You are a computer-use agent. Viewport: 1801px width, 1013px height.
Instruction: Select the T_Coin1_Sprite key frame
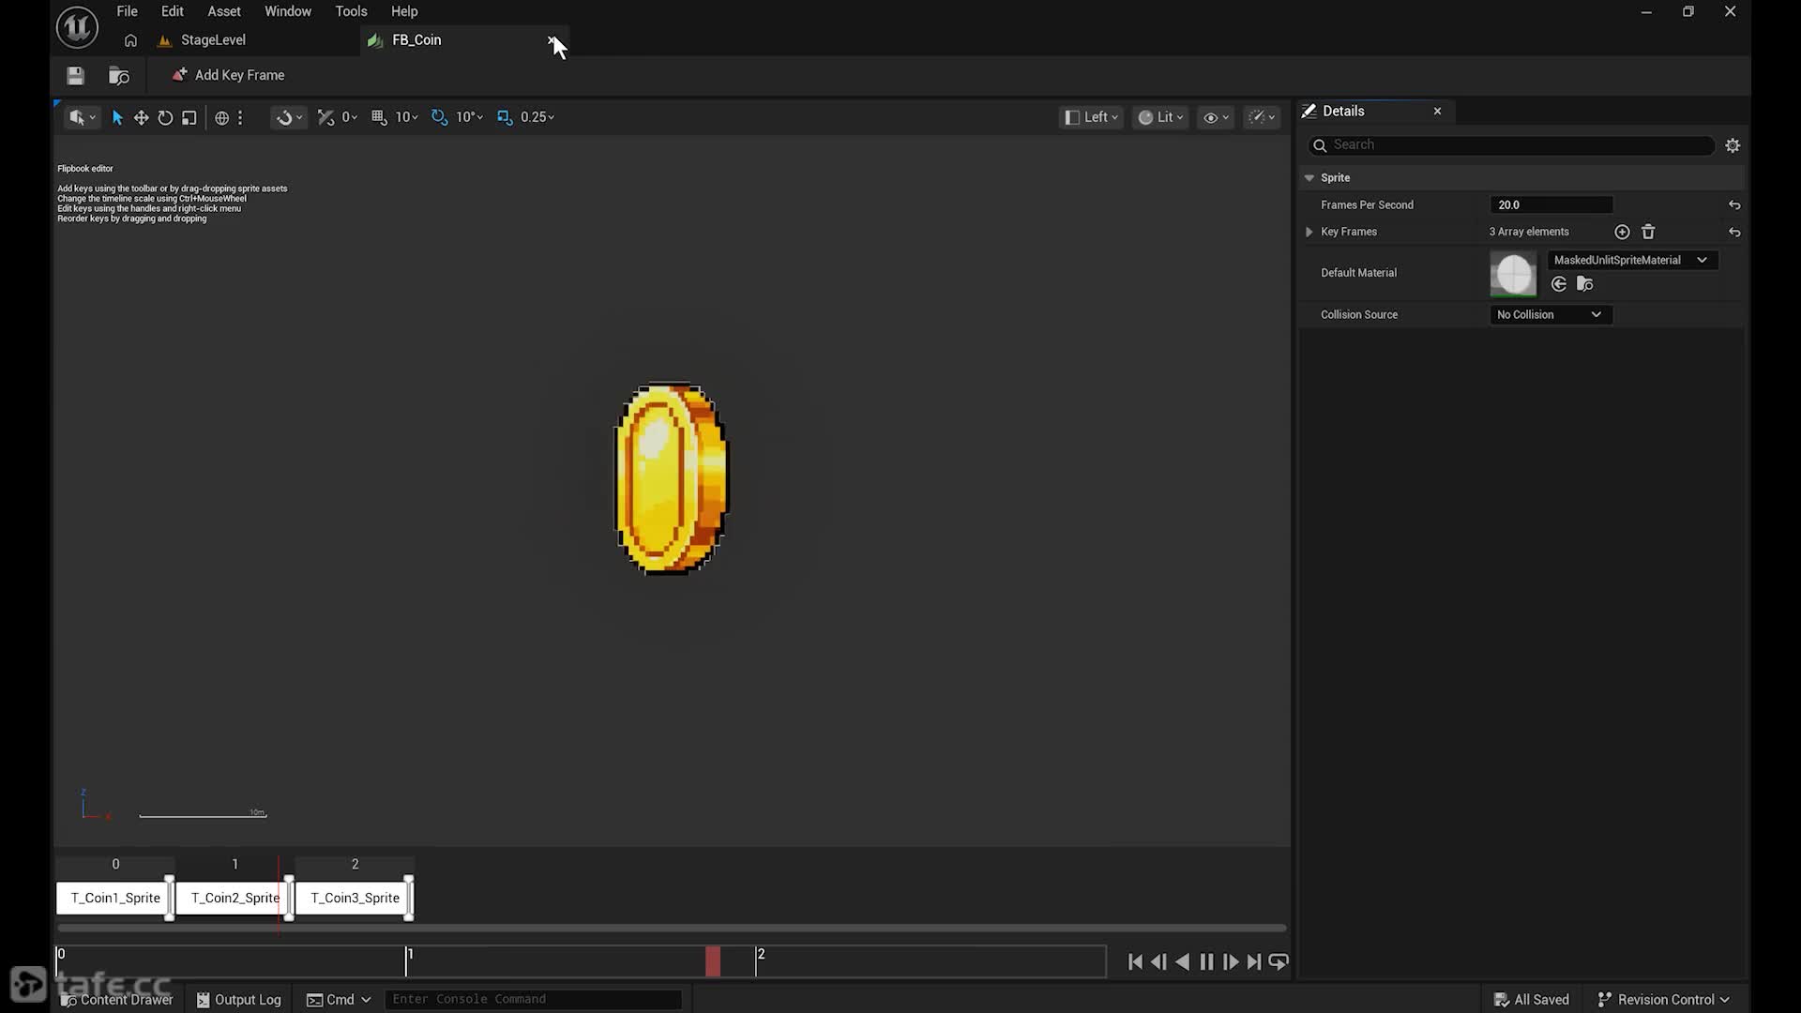pyautogui.click(x=114, y=899)
